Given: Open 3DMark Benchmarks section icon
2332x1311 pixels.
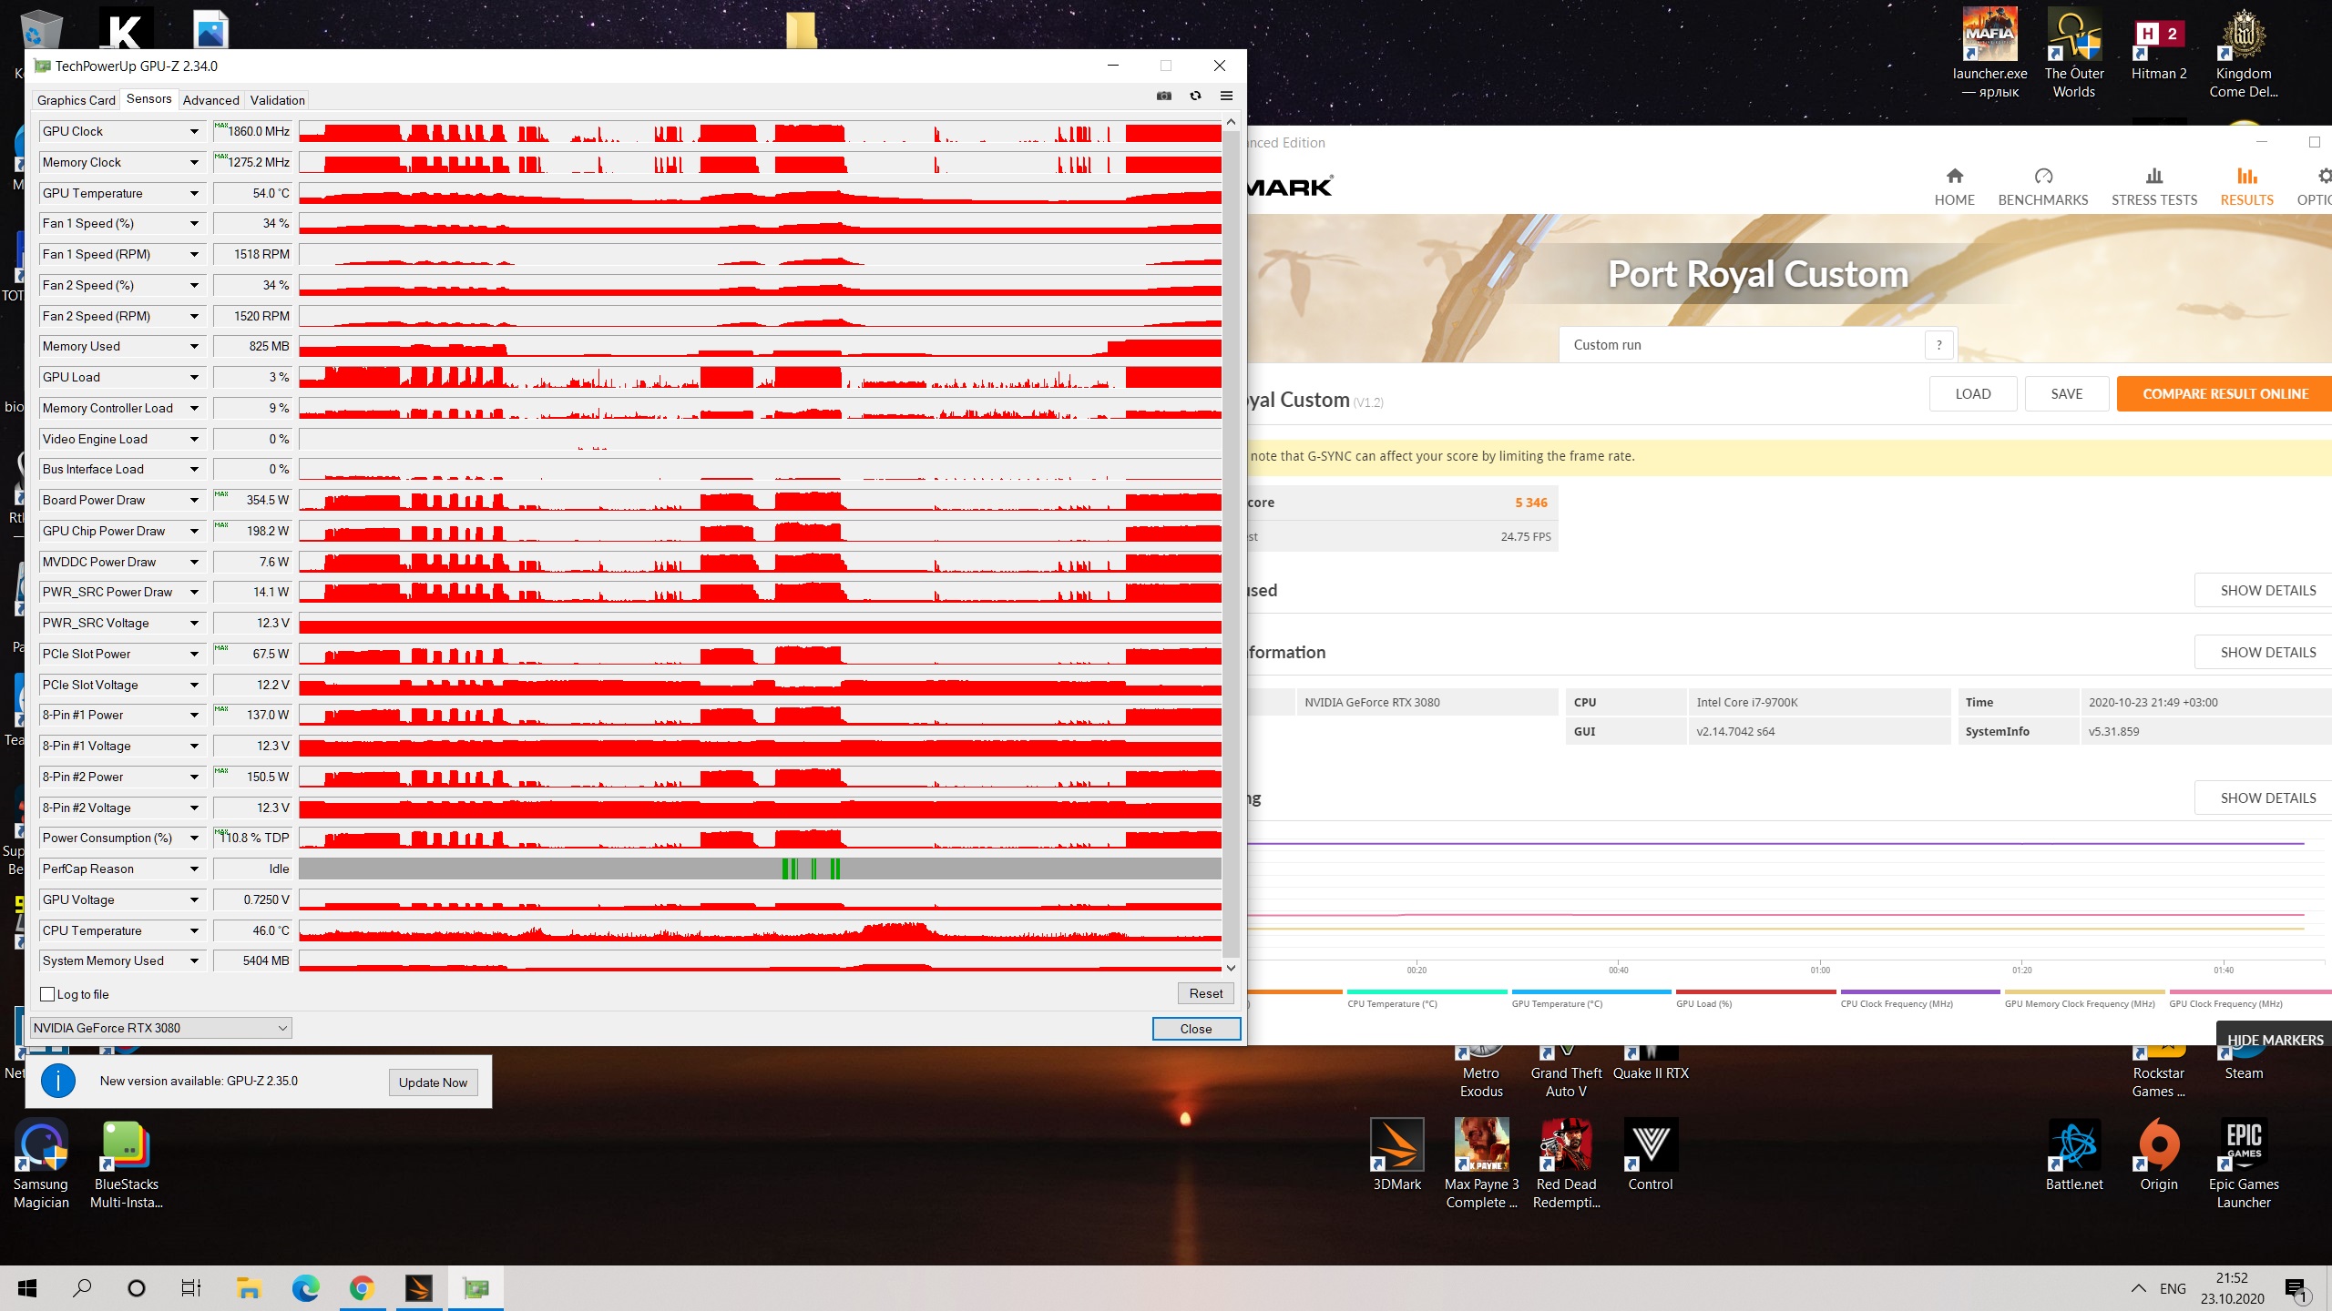Looking at the screenshot, I should pos(2042,177).
